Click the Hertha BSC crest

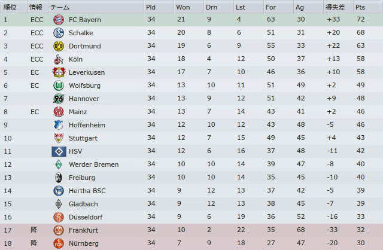tap(59, 191)
